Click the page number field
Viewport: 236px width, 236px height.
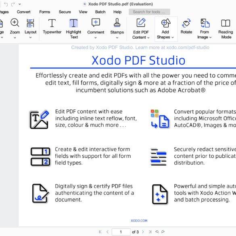pyautogui.click(x=121, y=232)
